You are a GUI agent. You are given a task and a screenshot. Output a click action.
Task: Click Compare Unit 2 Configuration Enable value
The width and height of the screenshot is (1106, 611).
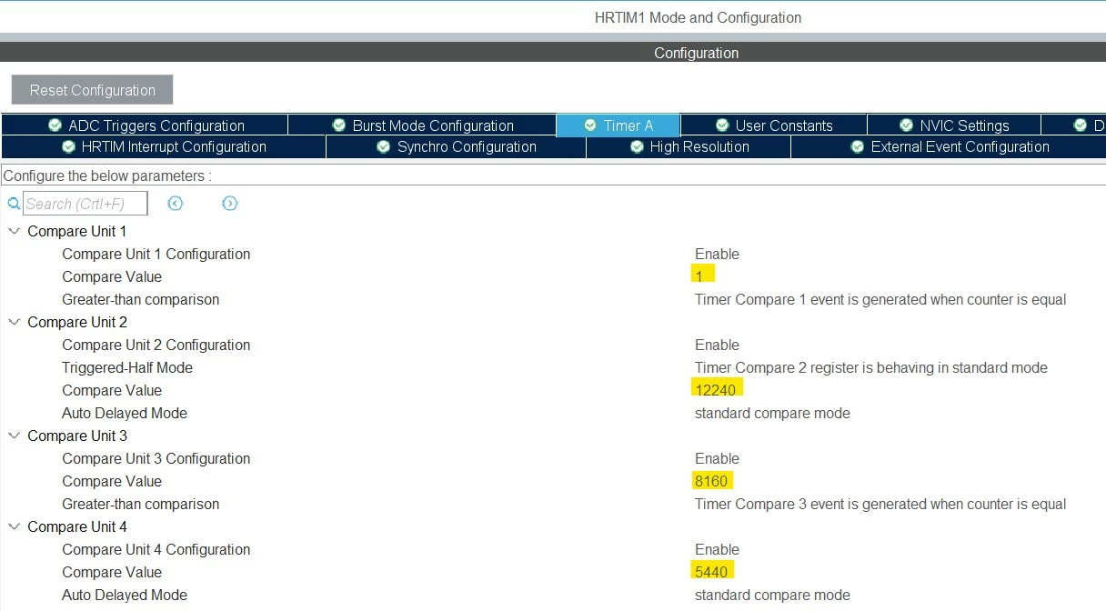(717, 345)
